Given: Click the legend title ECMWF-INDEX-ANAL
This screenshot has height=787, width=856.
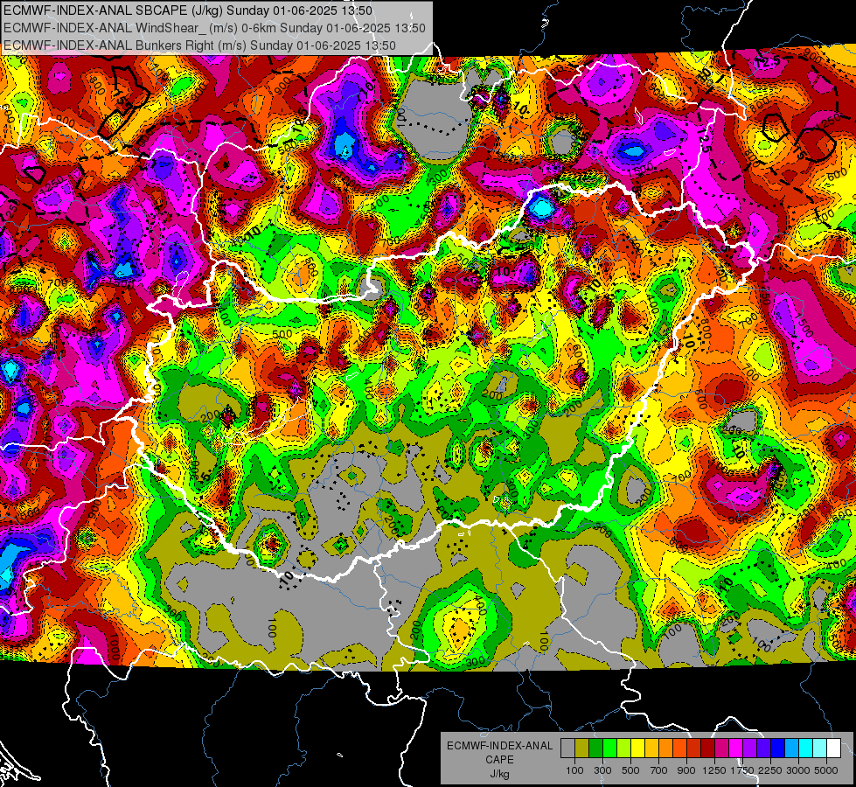Looking at the screenshot, I should click(499, 746).
